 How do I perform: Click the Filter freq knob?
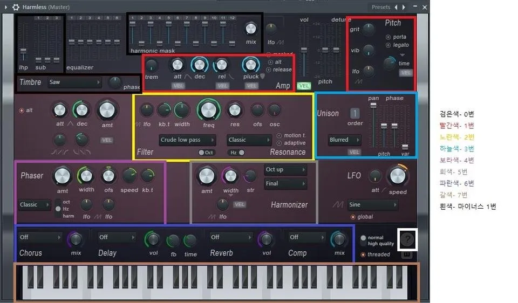208,110
